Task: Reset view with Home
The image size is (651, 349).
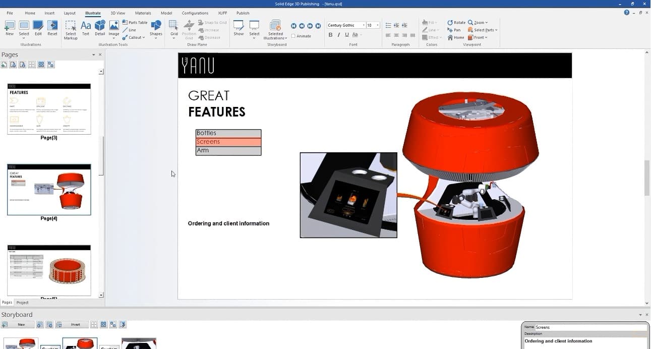Action: (456, 37)
